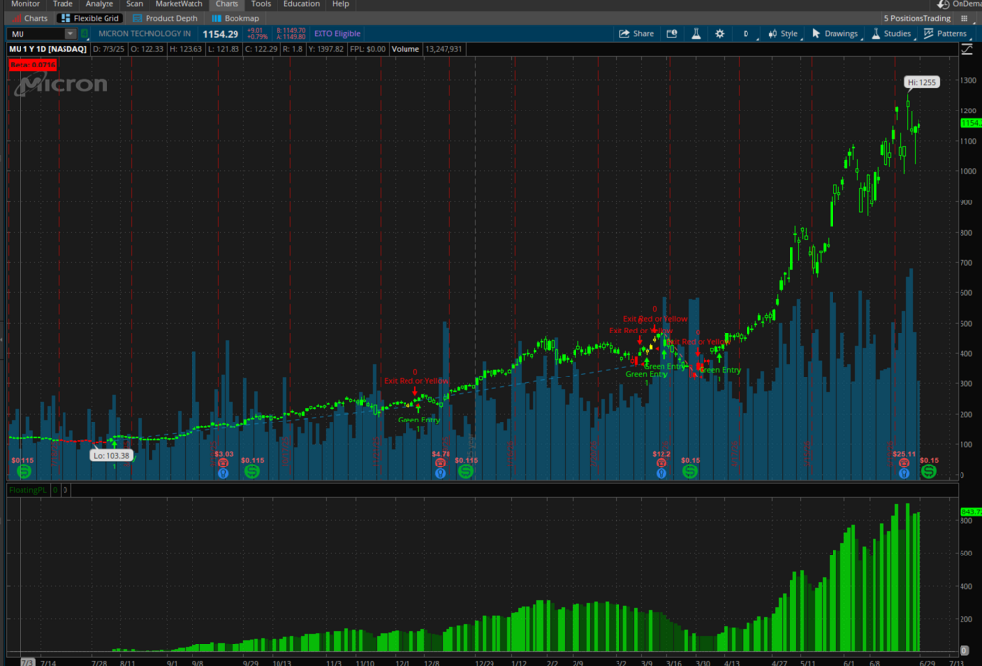Click the $12.2 earnings icon

click(662, 463)
